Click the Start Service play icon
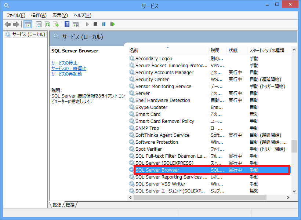301x220 pixels. click(x=87, y=24)
